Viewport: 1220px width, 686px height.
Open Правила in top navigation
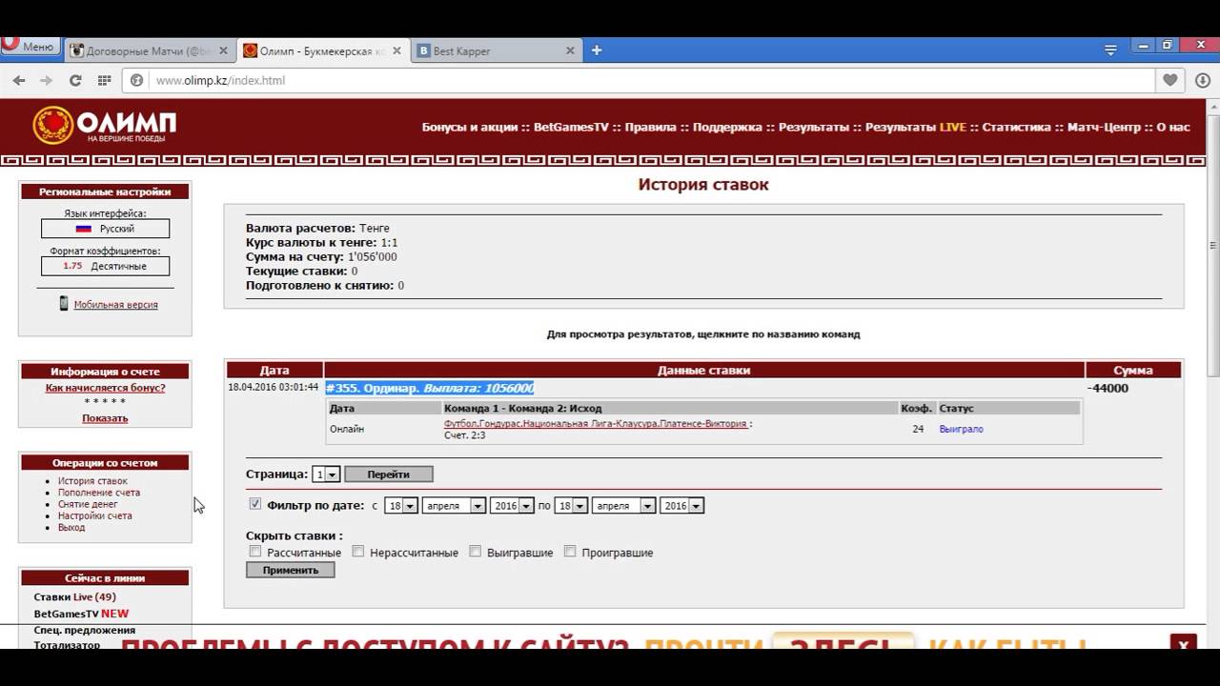click(x=651, y=127)
